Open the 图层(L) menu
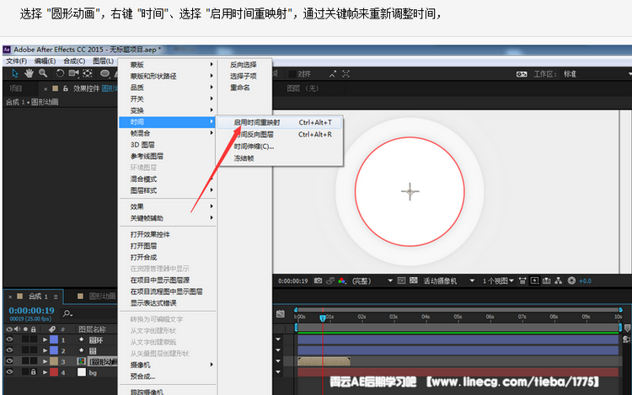Image resolution: width=632 pixels, height=395 pixels. pyautogui.click(x=103, y=61)
